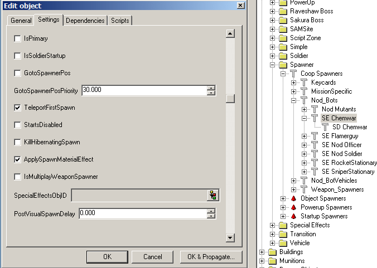Click the SpecialEffectsObjID browse icon
Viewport: 377px width, 268px height.
(212, 195)
